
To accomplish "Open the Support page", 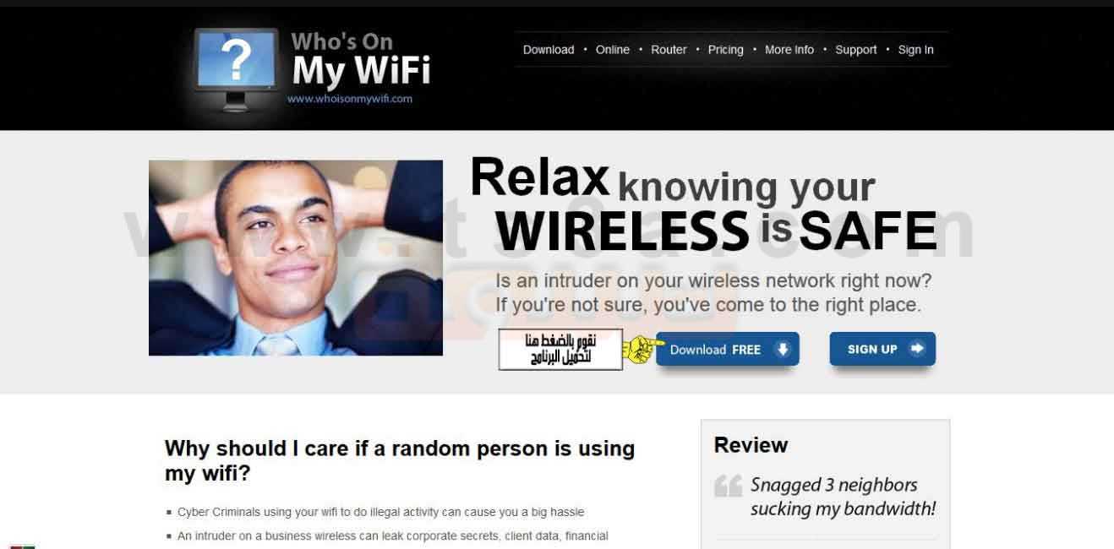I will (856, 50).
